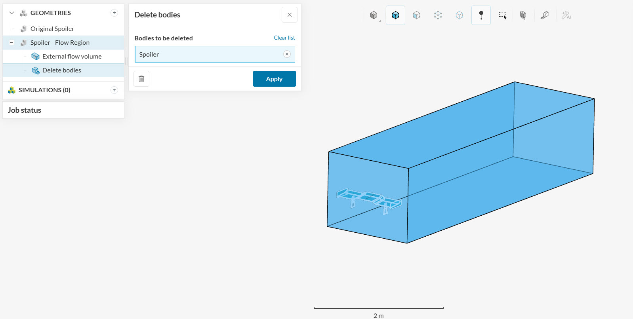This screenshot has height=319, width=633.
Task: Click Clear list link
Action: 284,38
